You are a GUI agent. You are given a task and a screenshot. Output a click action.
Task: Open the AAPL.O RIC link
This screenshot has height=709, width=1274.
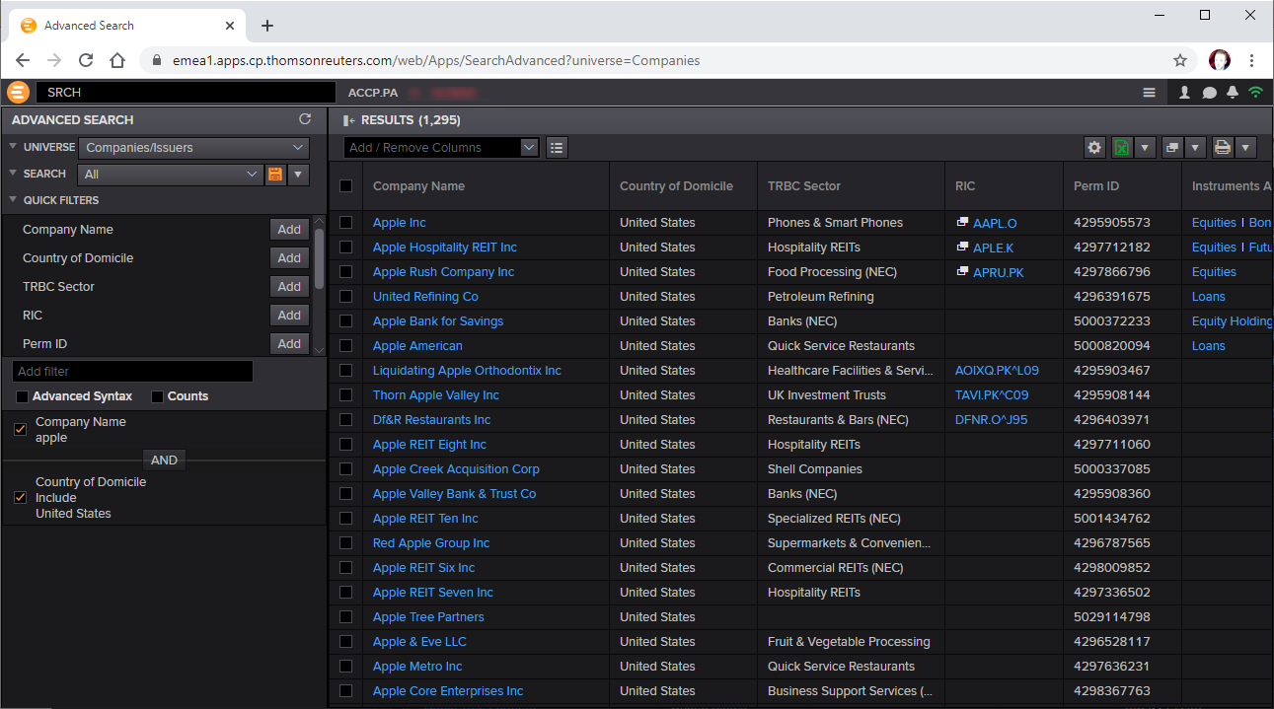(995, 223)
